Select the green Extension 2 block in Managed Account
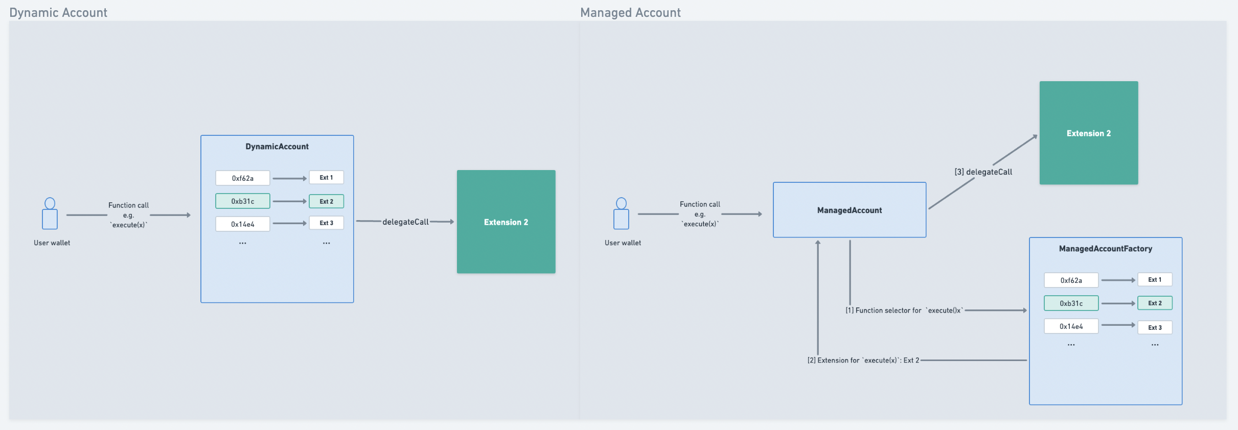This screenshot has width=1238, height=430. [1089, 133]
